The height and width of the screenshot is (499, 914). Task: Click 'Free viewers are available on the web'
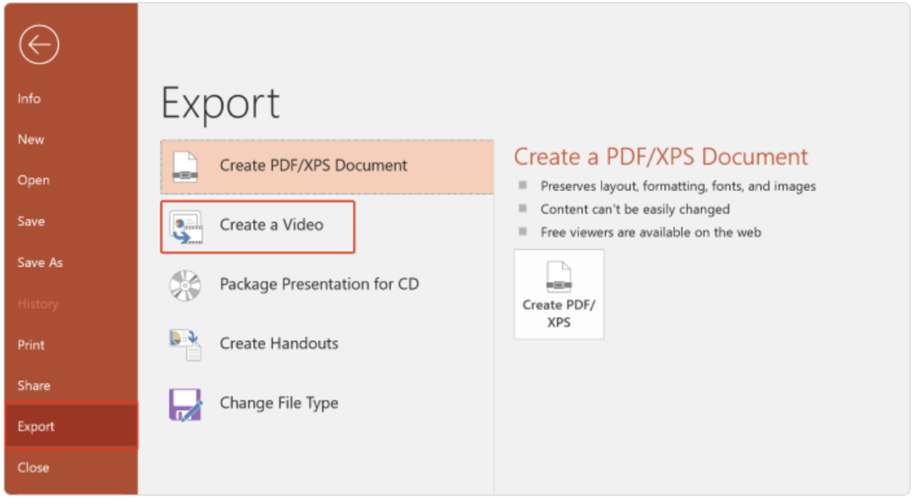point(651,232)
